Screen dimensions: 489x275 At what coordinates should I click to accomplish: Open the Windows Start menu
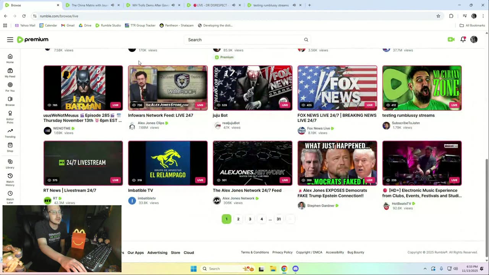[193, 269]
